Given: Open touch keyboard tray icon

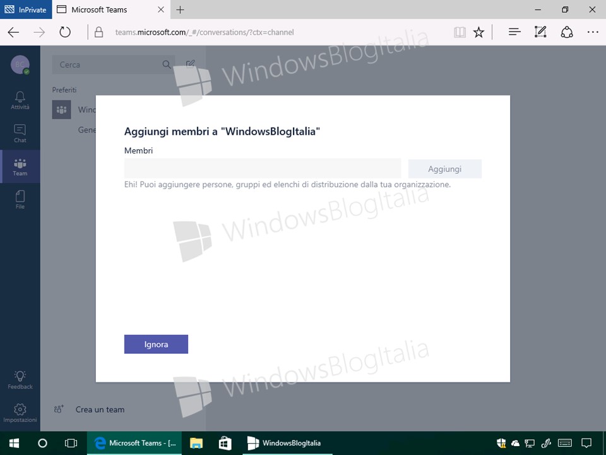Looking at the screenshot, I should pyautogui.click(x=565, y=443).
